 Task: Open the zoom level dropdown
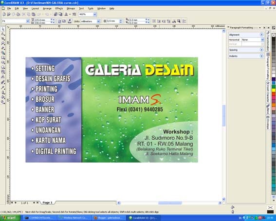(95, 14)
